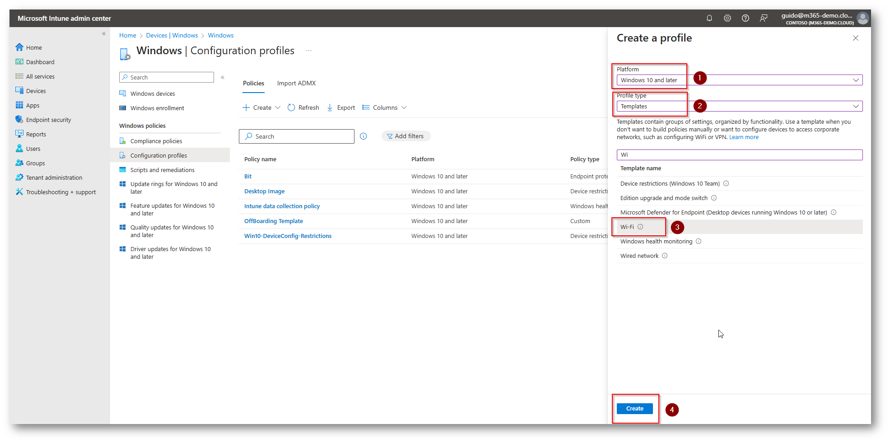Open settings gear icon in header
Viewport: 890px width, 443px height.
(727, 18)
